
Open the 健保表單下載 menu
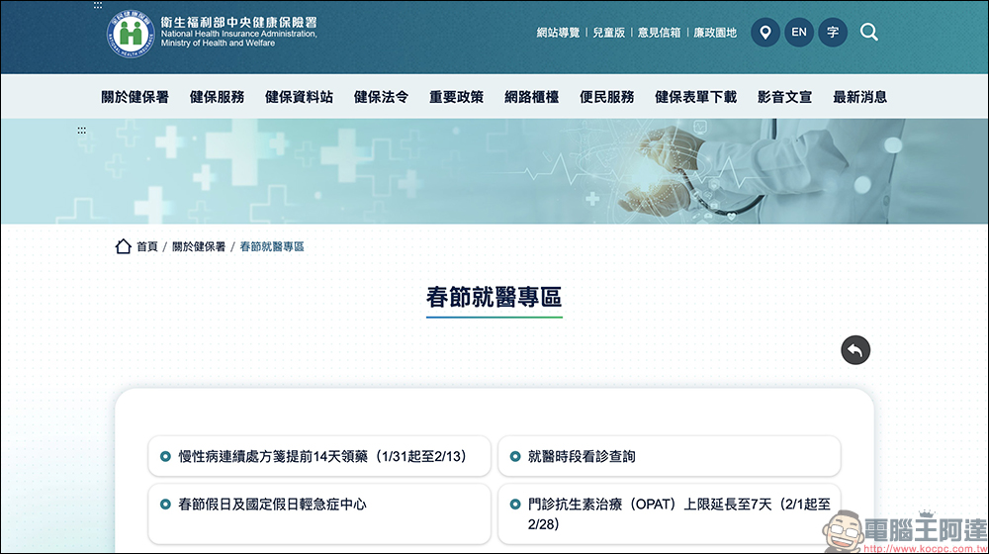(695, 97)
